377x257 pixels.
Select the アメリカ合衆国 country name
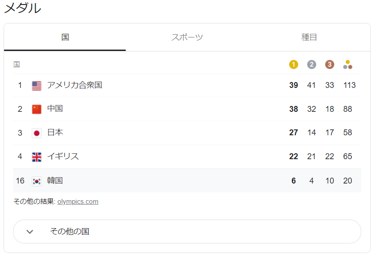pyautogui.click(x=74, y=85)
